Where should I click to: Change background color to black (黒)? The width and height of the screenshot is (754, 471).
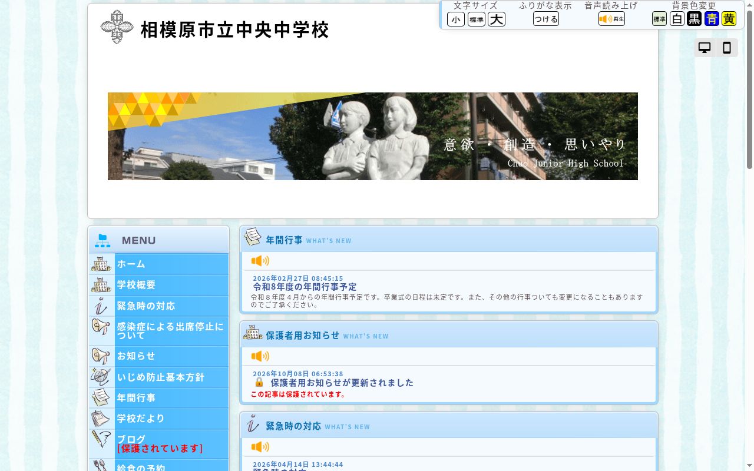695,19
